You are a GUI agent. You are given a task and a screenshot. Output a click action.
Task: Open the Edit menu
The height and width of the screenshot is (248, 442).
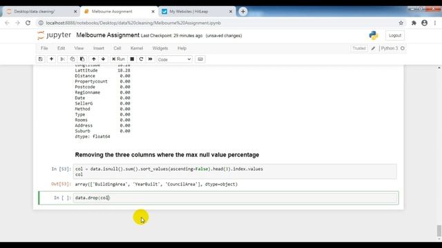(x=61, y=48)
